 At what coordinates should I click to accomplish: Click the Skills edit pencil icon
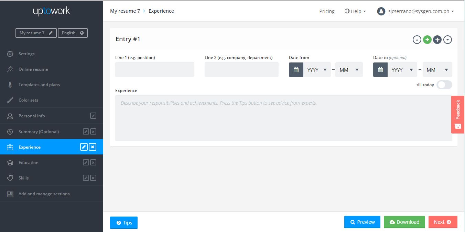tap(86, 178)
